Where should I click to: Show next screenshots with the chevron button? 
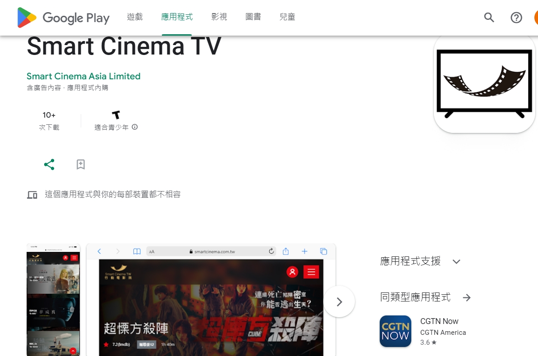pos(339,302)
